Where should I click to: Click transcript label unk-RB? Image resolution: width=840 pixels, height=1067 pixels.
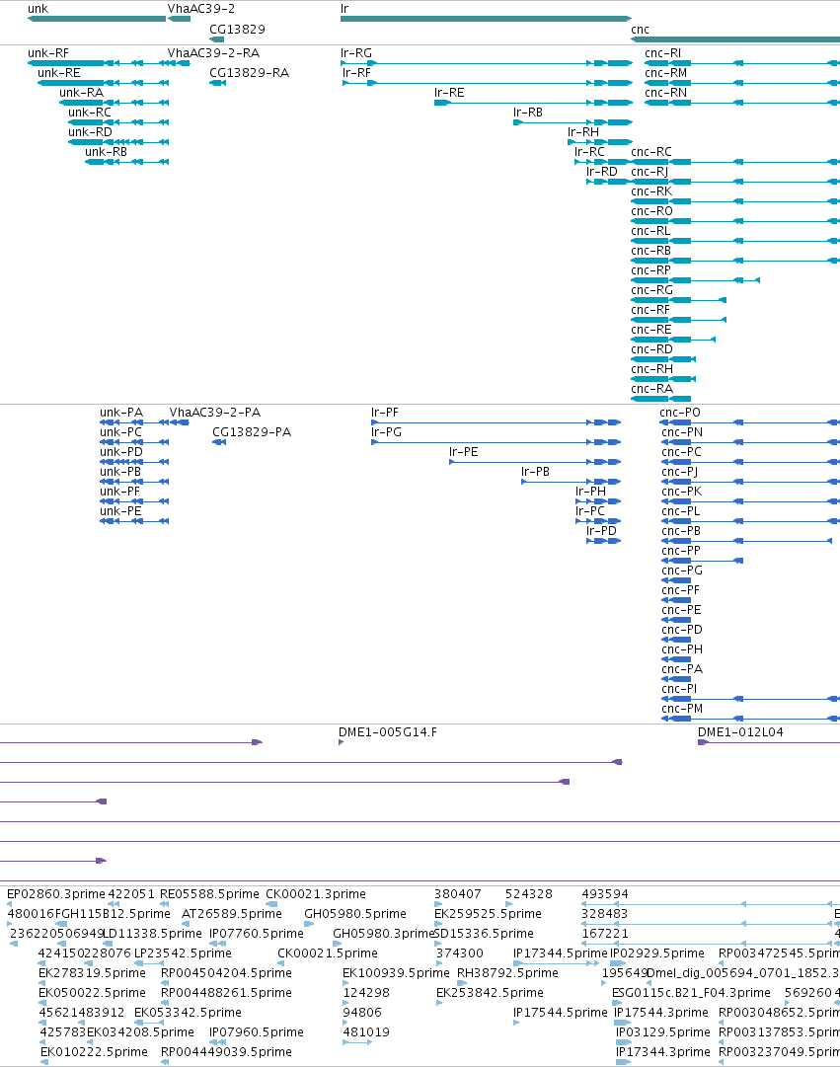pyautogui.click(x=107, y=152)
